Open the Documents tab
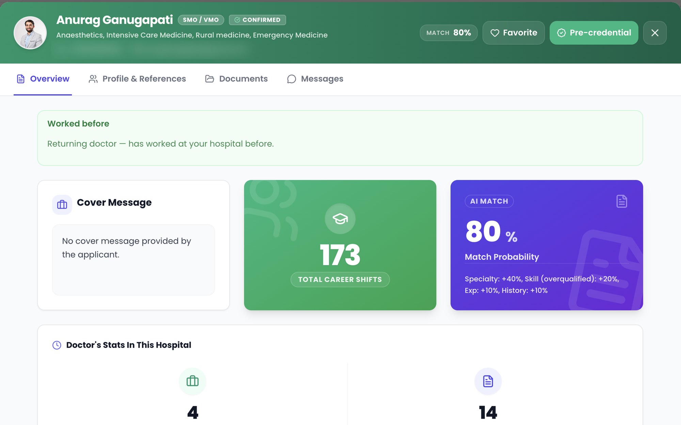The width and height of the screenshot is (681, 425). coord(236,79)
